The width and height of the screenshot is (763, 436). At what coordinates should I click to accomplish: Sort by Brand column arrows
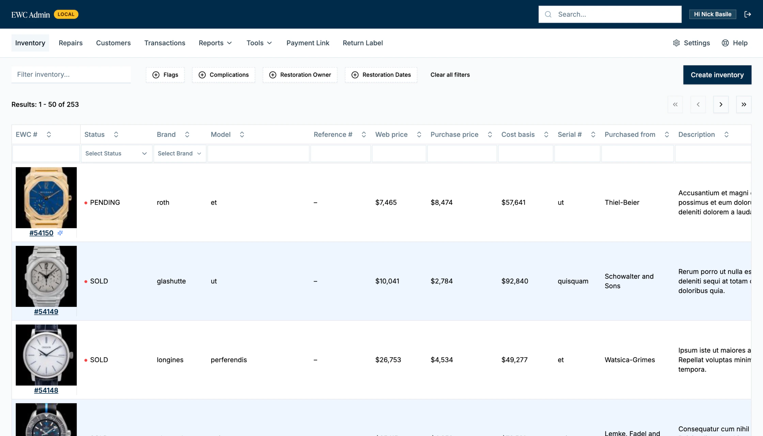pyautogui.click(x=187, y=135)
